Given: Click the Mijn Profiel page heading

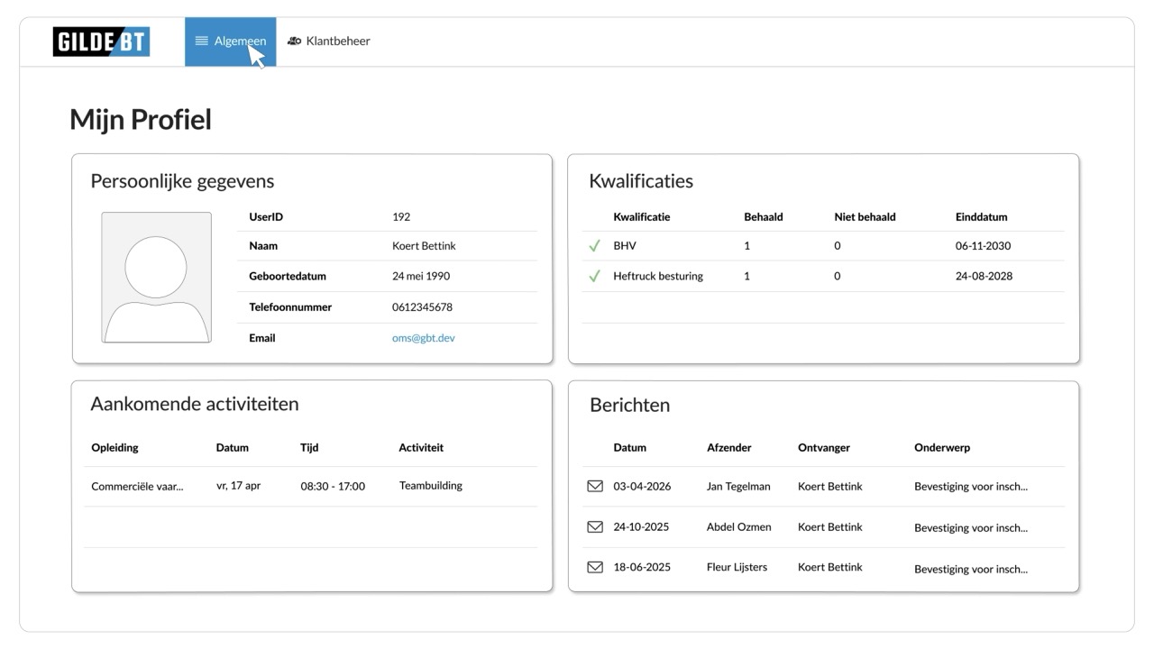Looking at the screenshot, I should coord(141,119).
